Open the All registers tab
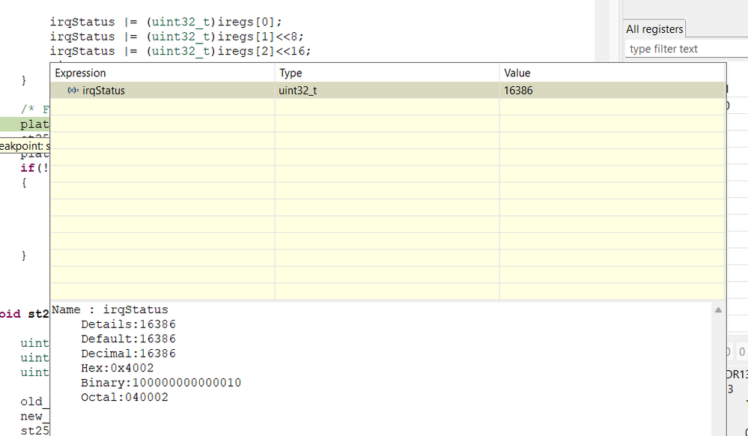 [x=654, y=29]
